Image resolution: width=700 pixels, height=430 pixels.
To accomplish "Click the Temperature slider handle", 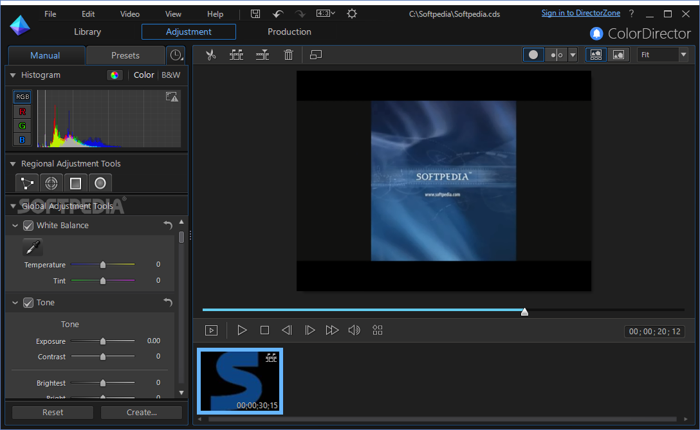I will (103, 265).
